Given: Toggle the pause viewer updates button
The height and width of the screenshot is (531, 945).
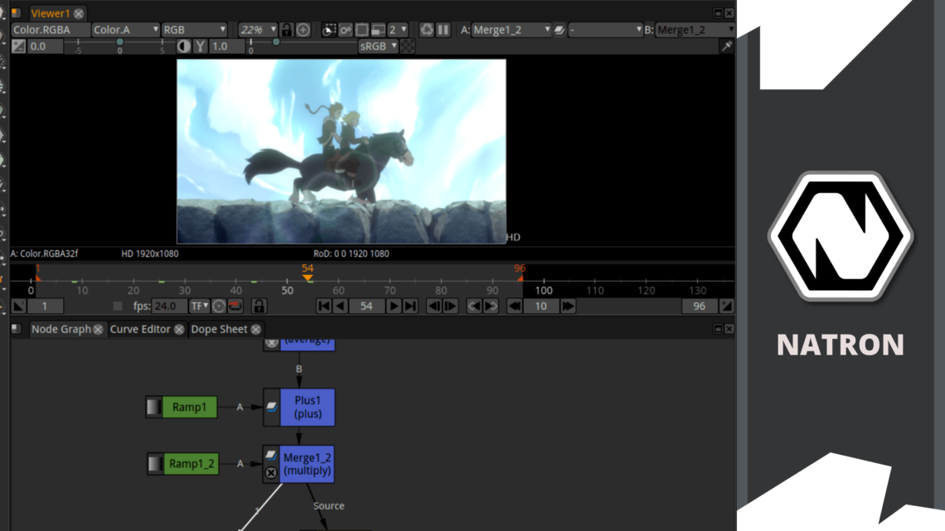Looking at the screenshot, I should coord(442,29).
